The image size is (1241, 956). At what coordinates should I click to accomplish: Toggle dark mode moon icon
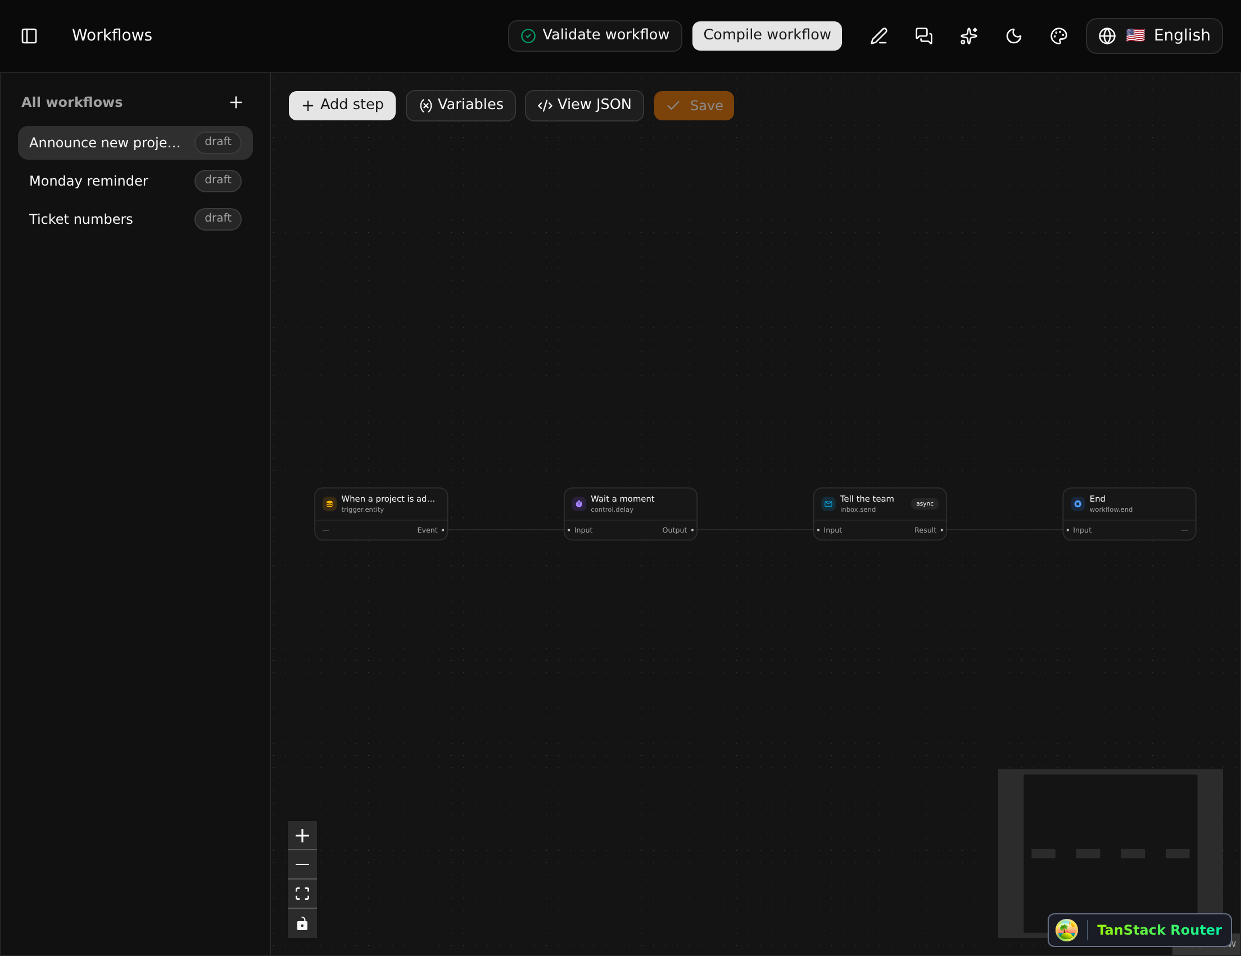pyautogui.click(x=1014, y=36)
